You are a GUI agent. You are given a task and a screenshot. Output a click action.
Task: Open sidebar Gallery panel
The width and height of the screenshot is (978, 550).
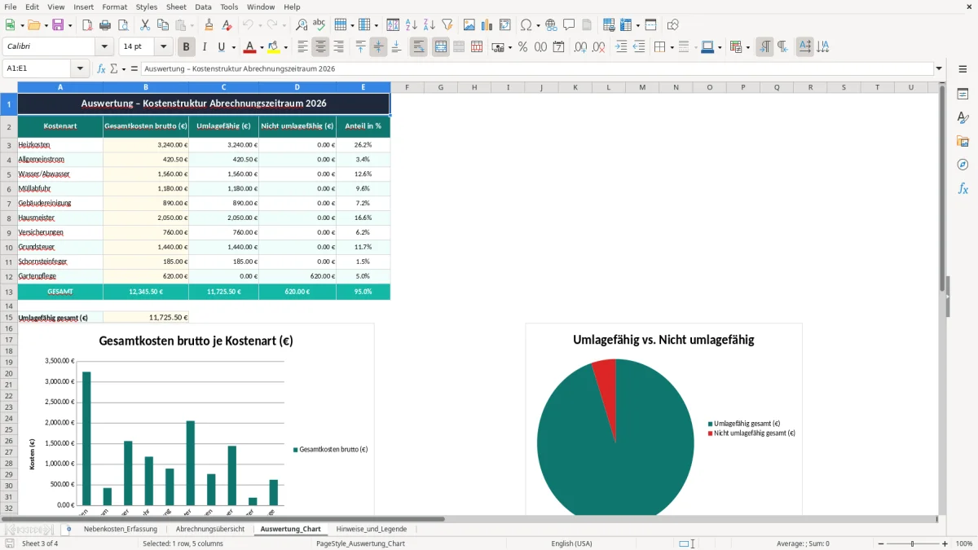963,141
